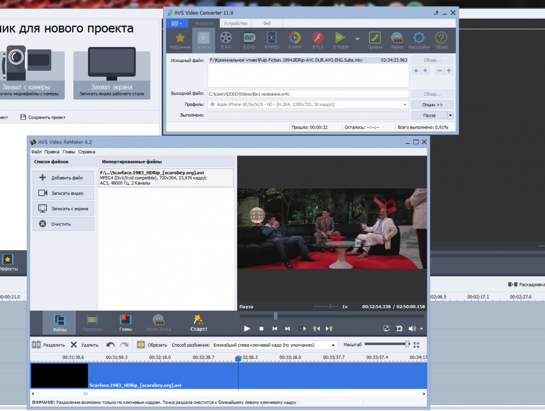Mute audio using the speaker icon
Screen dimensions: 545x411
pos(412,328)
